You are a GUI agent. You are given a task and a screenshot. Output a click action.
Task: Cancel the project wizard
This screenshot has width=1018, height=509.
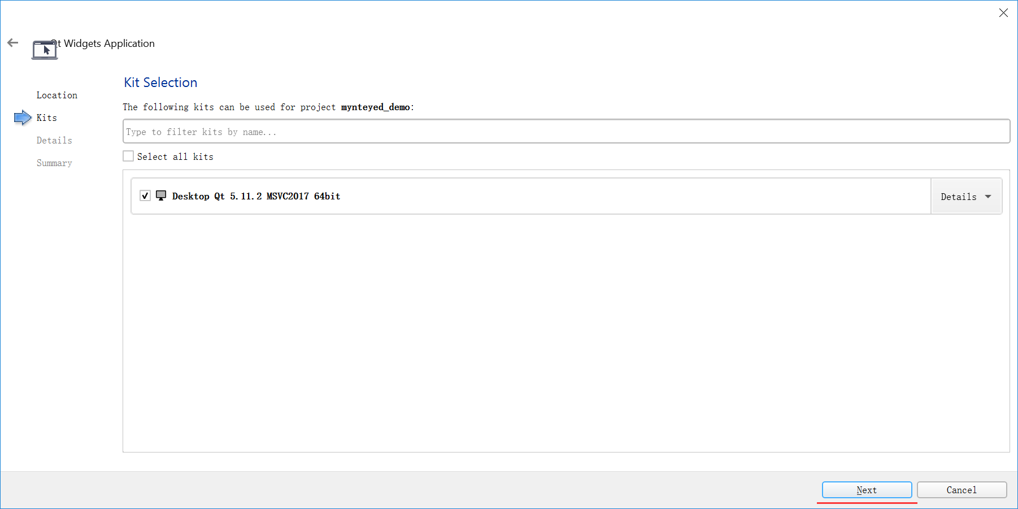(x=962, y=490)
